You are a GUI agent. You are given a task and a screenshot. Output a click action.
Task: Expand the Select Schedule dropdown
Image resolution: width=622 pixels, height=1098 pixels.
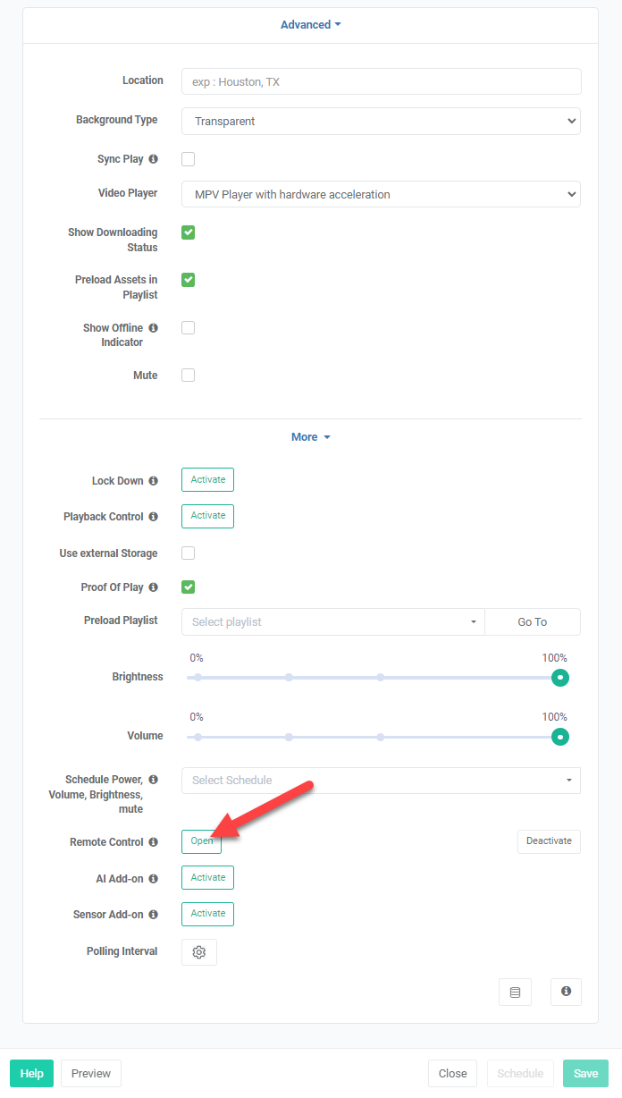pyautogui.click(x=381, y=781)
